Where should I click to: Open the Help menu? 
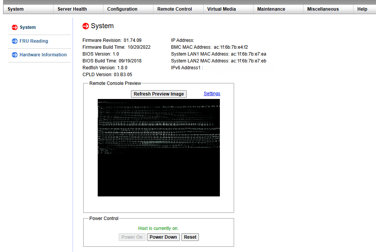coord(362,9)
